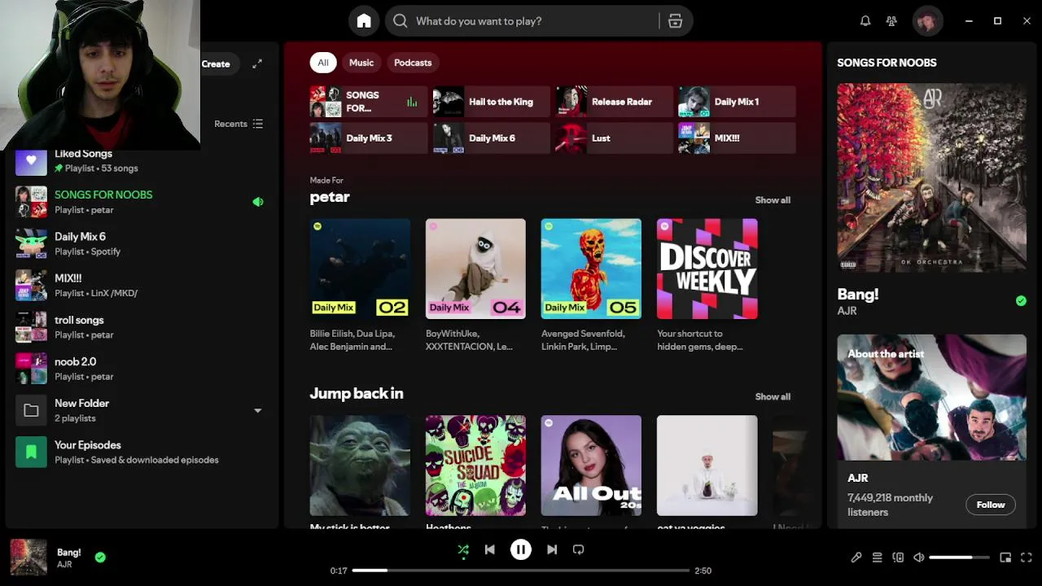The width and height of the screenshot is (1042, 586).
Task: Click AJR artist name under Bang! in right panel
Action: click(x=847, y=311)
